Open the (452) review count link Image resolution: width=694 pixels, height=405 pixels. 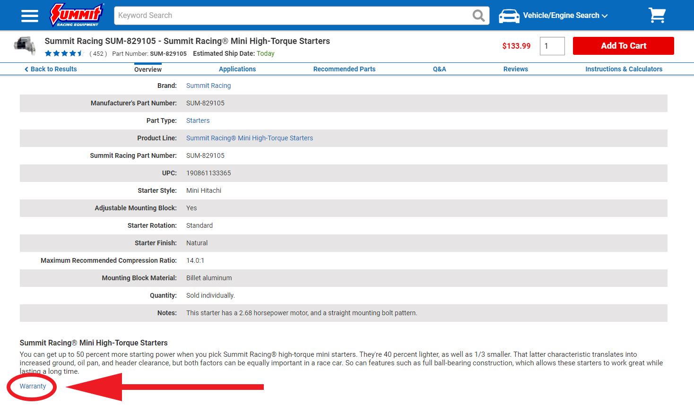click(x=98, y=54)
